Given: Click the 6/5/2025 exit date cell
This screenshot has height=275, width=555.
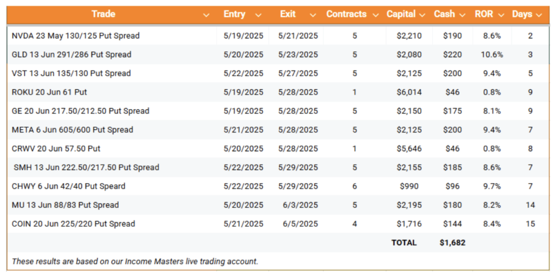Looking at the screenshot, I should tap(299, 224).
